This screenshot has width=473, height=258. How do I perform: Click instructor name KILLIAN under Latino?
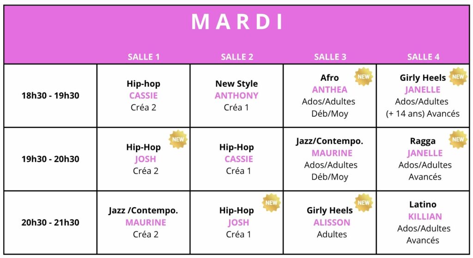coord(425,216)
